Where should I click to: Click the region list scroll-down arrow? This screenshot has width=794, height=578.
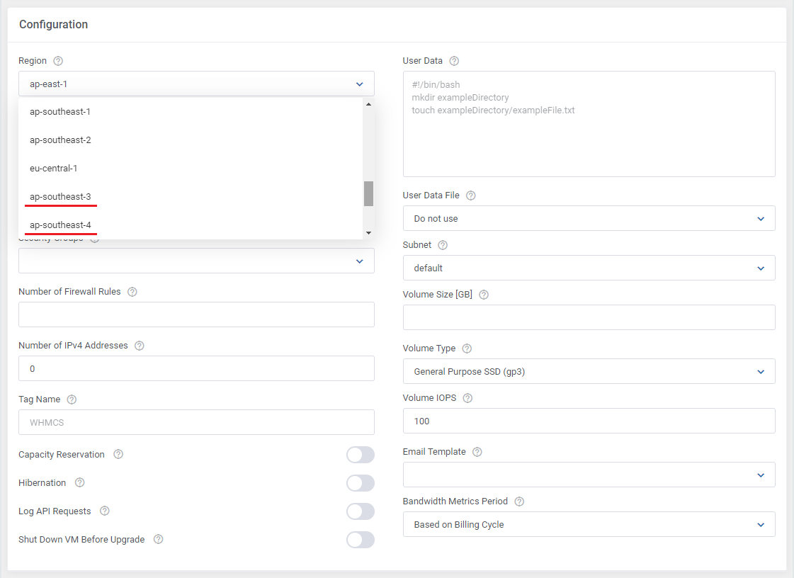tap(368, 233)
